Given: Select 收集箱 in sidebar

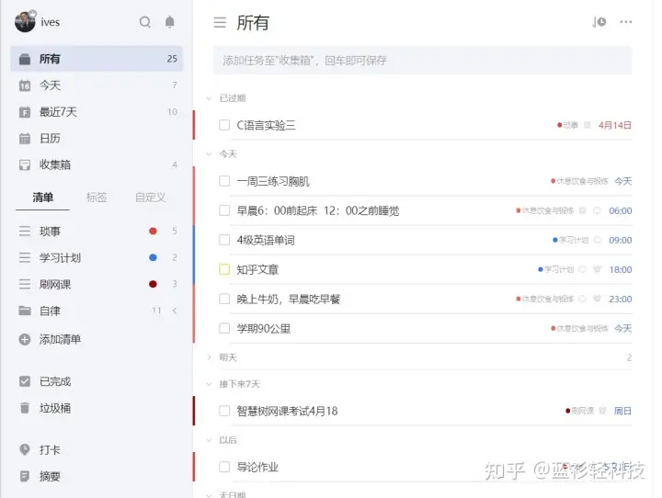Looking at the screenshot, I should coord(97,165).
